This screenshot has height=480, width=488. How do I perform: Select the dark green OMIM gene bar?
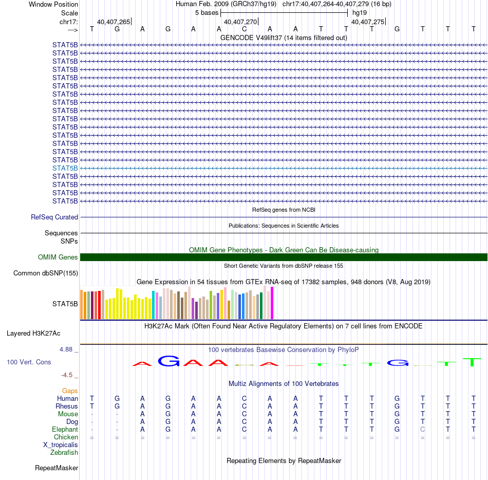[284, 257]
